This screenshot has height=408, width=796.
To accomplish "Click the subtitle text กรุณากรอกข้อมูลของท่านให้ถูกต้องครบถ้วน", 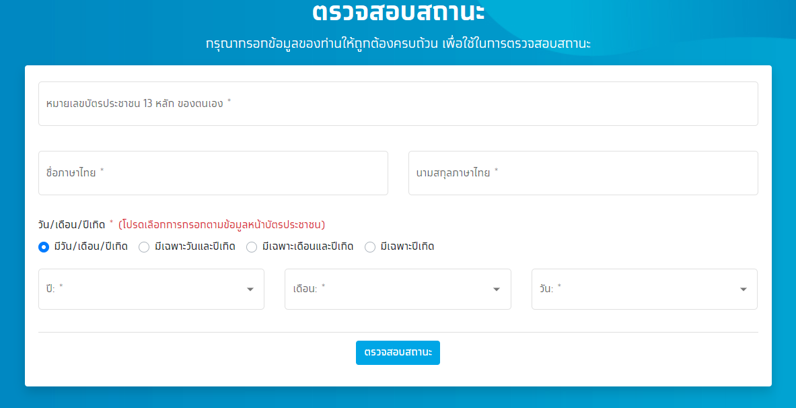I will pyautogui.click(x=322, y=43).
